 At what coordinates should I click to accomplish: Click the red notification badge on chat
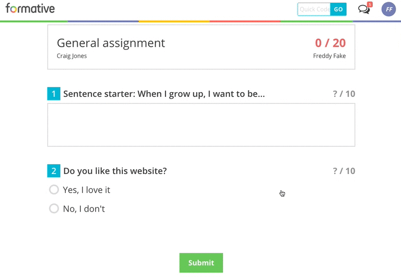point(370,4)
